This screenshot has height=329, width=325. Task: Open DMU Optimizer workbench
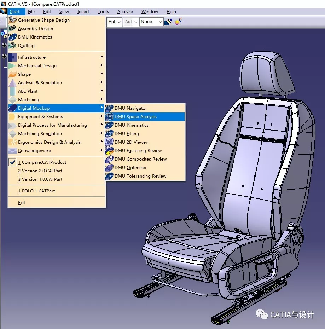pos(130,168)
